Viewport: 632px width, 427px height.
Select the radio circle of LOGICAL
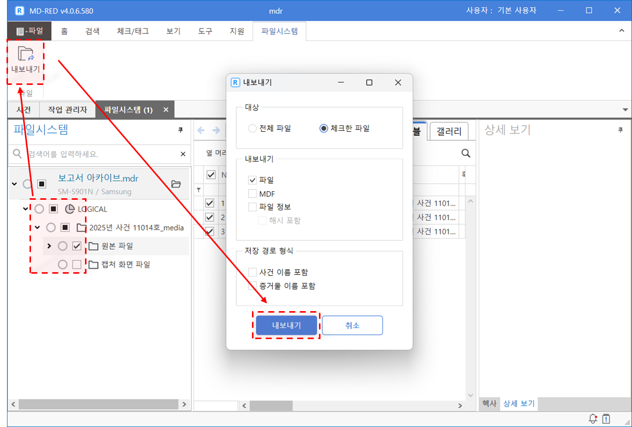[x=39, y=209]
